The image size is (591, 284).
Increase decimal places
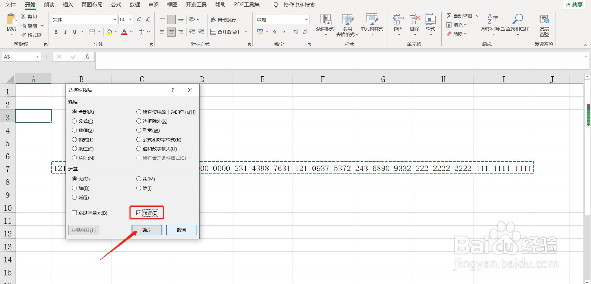click(296, 32)
